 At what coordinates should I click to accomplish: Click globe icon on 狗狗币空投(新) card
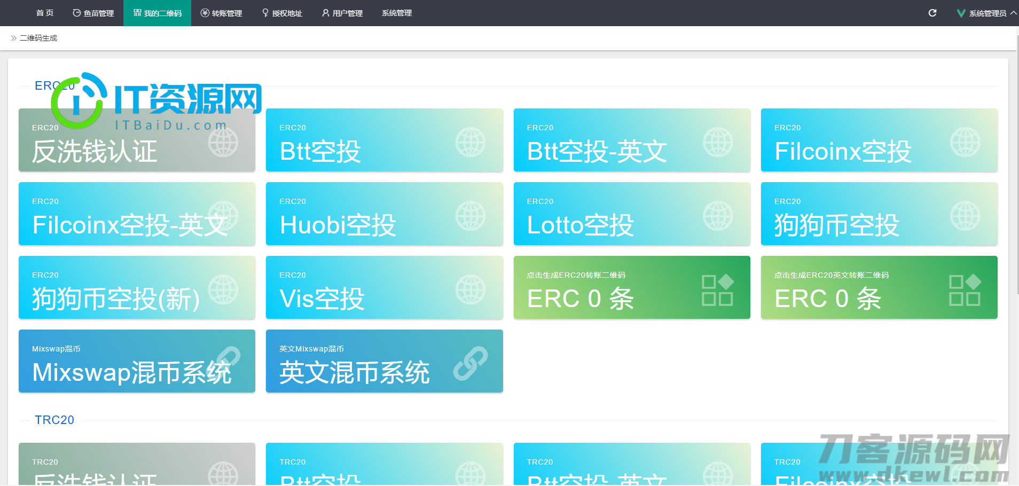(x=223, y=289)
